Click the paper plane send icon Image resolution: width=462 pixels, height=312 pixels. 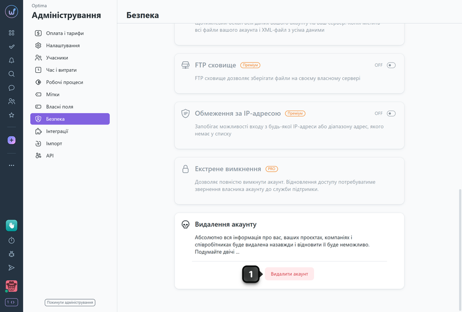click(11, 267)
